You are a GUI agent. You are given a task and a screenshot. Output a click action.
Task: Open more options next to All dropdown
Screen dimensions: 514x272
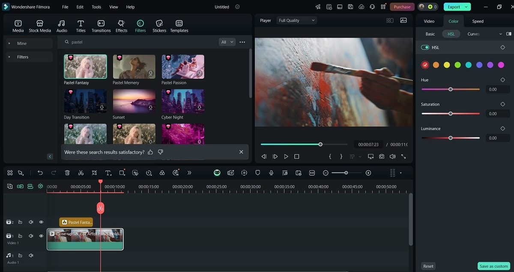click(x=242, y=42)
